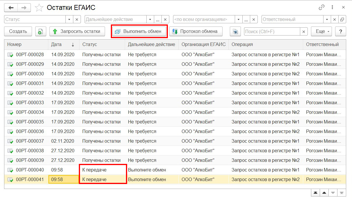This screenshot has height=200, width=352.
Task: Add the page to favorites via star icon
Action: pos(39,8)
